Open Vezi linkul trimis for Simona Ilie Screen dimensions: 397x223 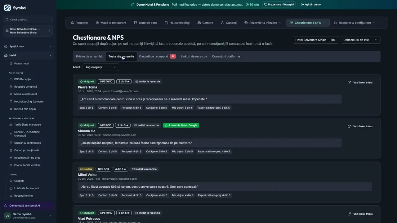[x=360, y=126]
